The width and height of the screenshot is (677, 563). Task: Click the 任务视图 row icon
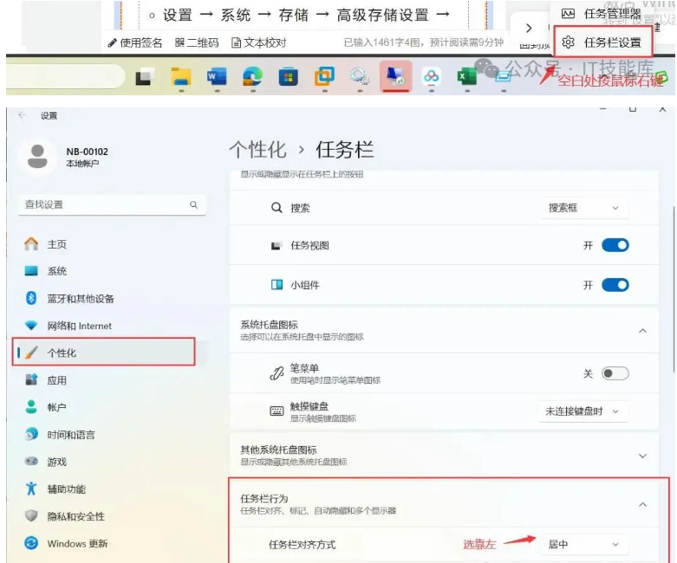[277, 245]
